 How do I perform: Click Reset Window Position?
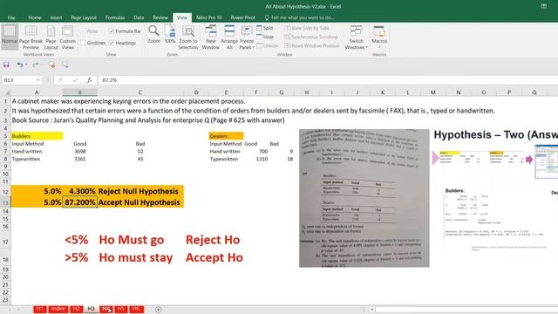[x=312, y=45]
